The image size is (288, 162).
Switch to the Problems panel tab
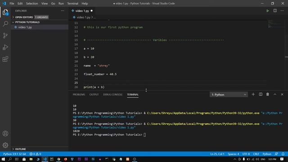[79, 94]
